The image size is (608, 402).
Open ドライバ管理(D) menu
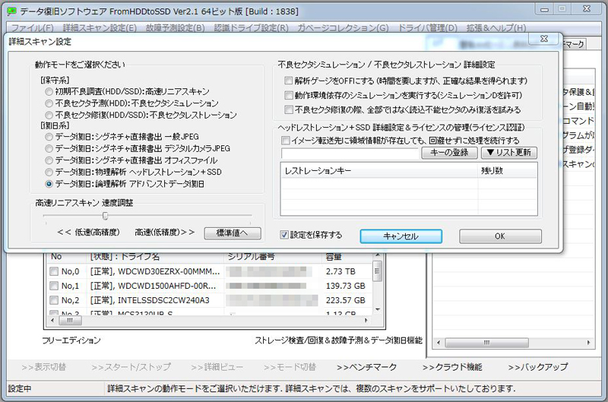coord(428,28)
